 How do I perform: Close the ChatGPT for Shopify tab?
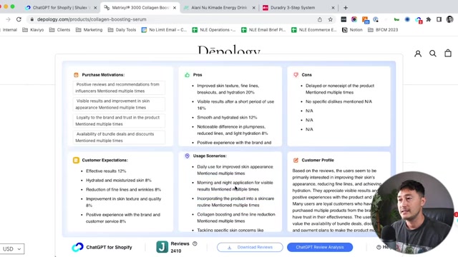tap(95, 8)
